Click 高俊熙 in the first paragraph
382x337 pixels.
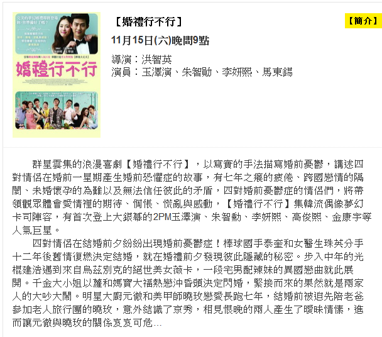307,217
